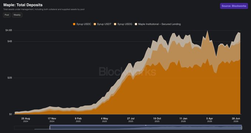The image size is (251, 133).
Task: Click the Maple: Total Deposits title
Action: pyautogui.click(x=23, y=5)
